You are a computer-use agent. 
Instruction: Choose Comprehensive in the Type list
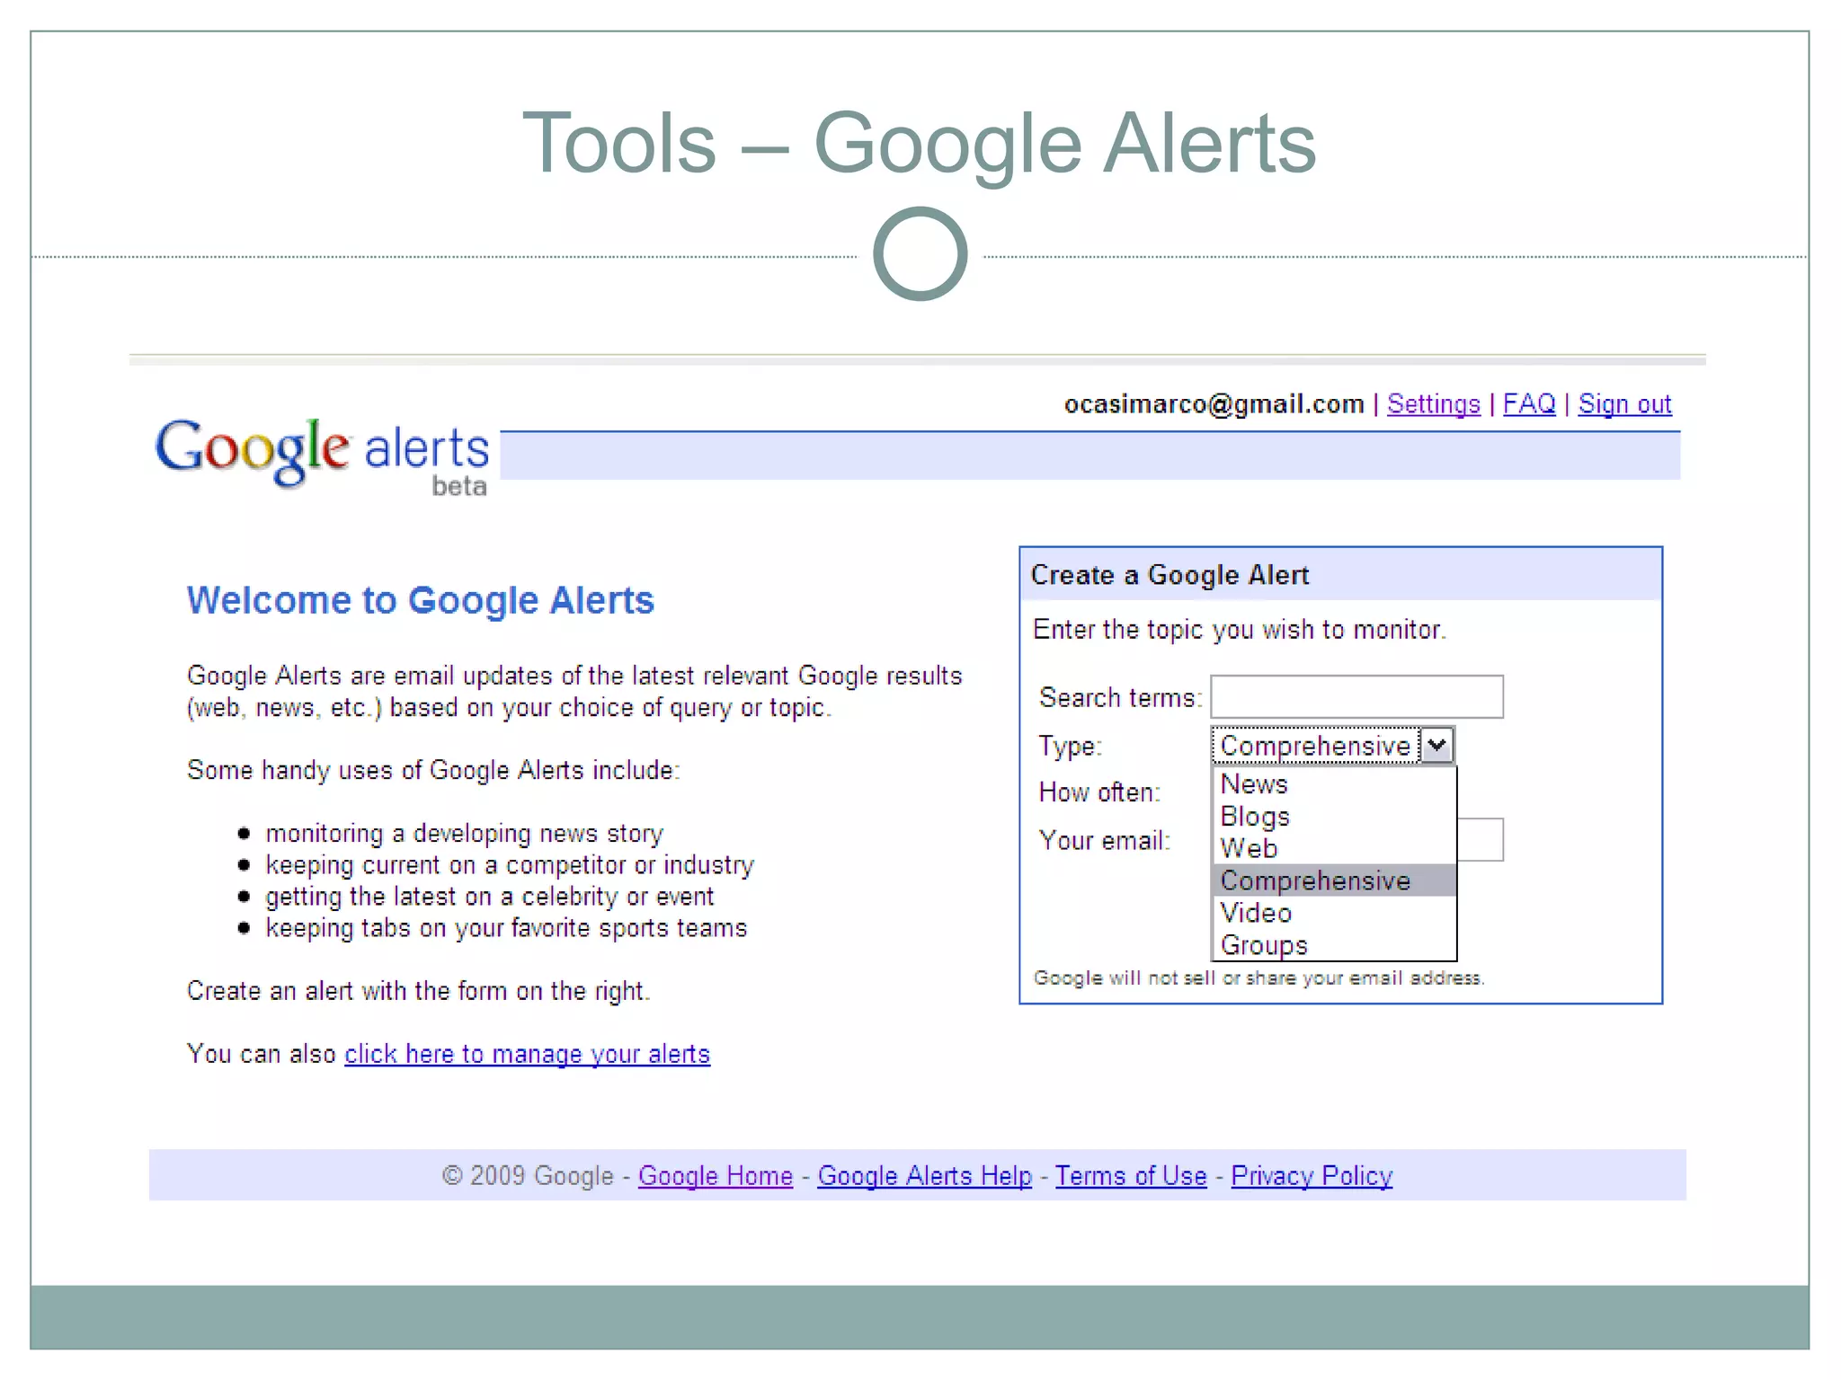coord(1334,880)
